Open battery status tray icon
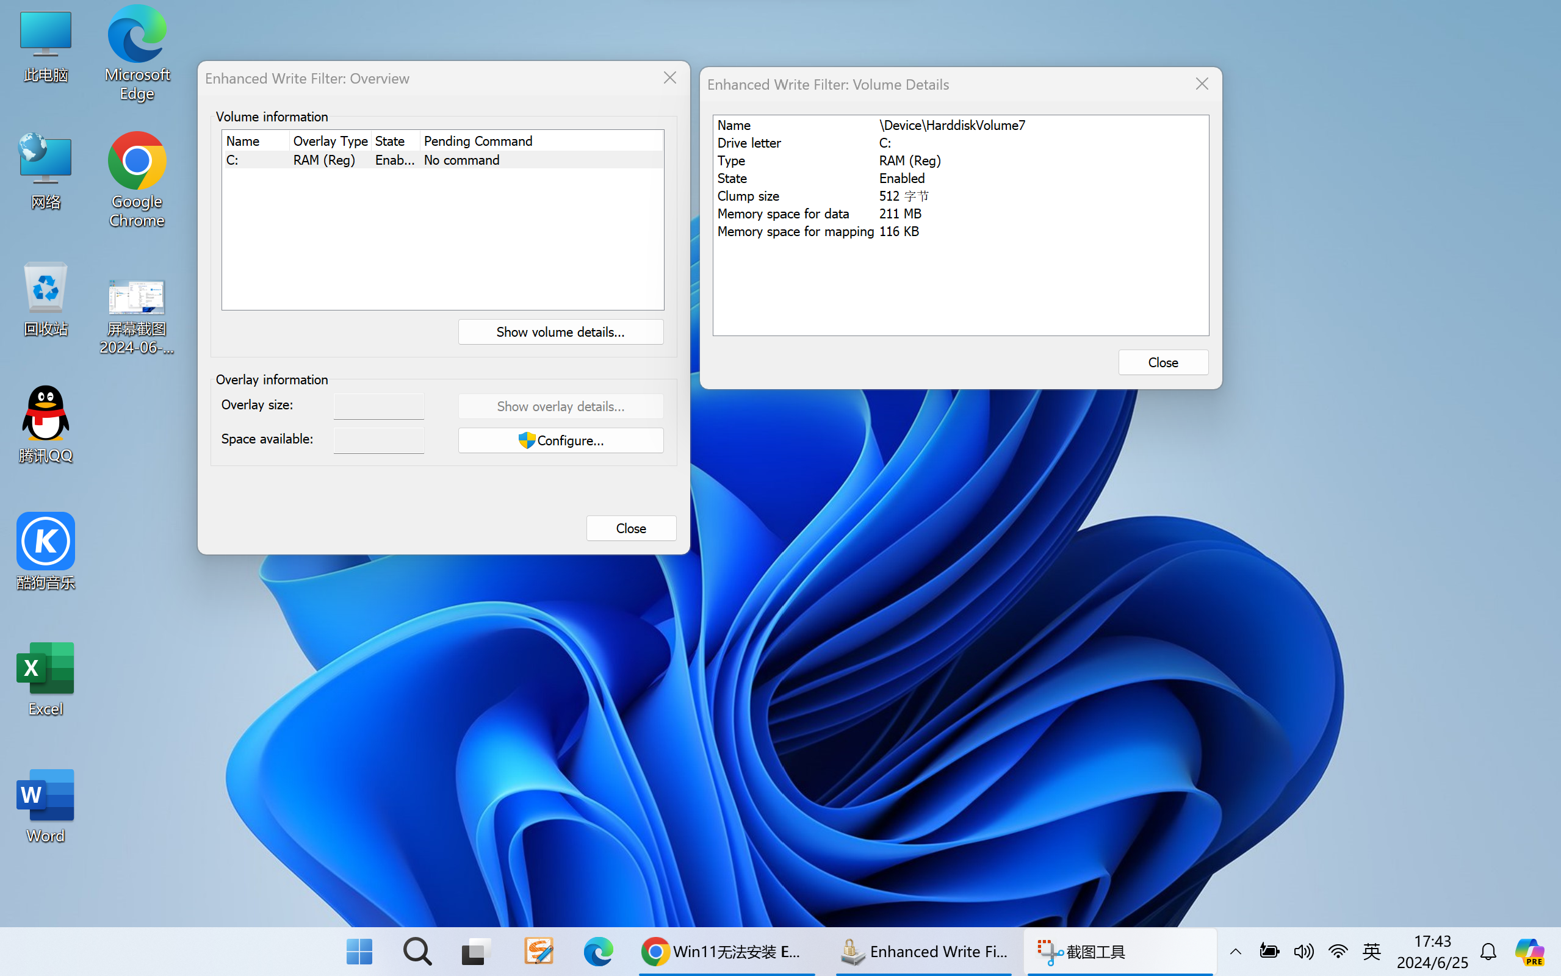 tap(1269, 952)
